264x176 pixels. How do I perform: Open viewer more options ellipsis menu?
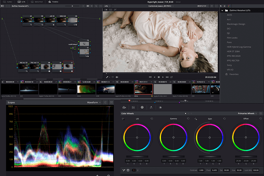216,6
